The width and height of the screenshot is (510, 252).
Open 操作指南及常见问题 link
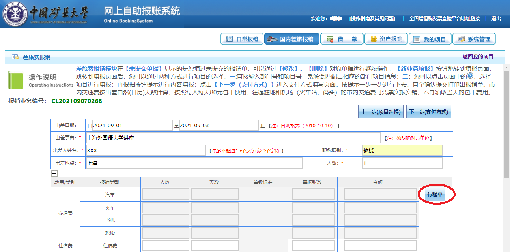(x=372, y=19)
